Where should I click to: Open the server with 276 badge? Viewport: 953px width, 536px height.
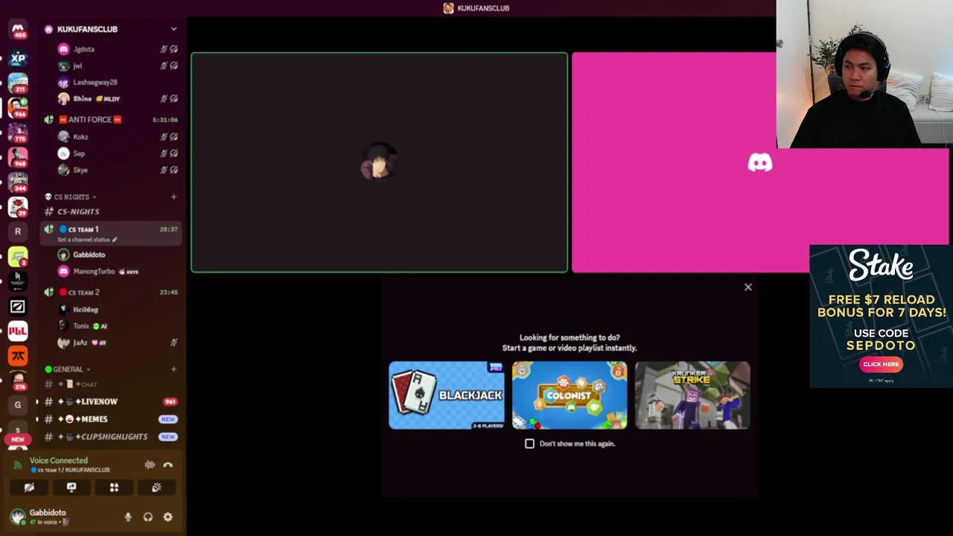(x=18, y=380)
